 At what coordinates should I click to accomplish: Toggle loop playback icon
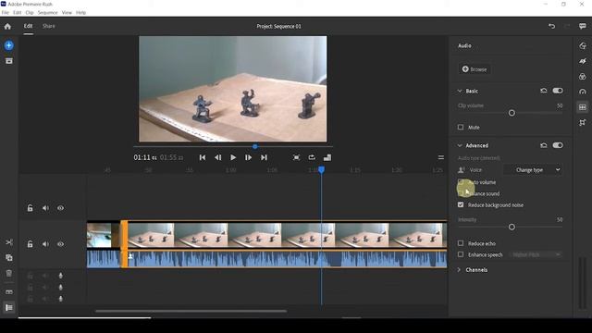(312, 157)
